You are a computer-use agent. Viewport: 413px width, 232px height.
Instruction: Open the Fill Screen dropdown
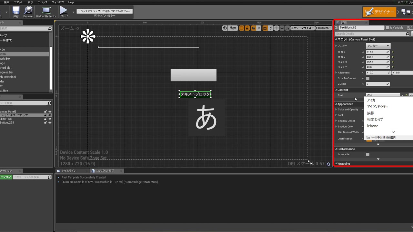pyautogui.click(x=323, y=28)
